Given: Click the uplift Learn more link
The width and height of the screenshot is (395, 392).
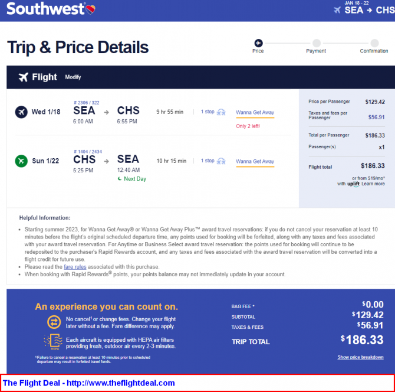Looking at the screenshot, I should [x=373, y=184].
